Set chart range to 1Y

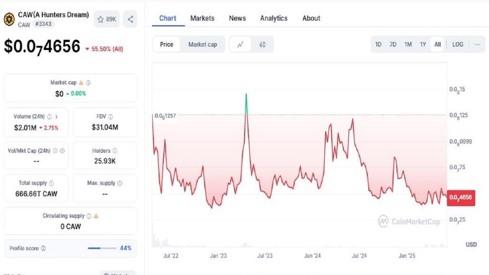click(423, 44)
